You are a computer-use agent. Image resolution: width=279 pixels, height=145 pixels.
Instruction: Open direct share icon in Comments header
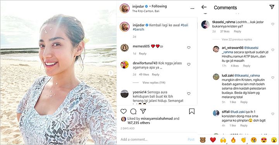[272, 7]
